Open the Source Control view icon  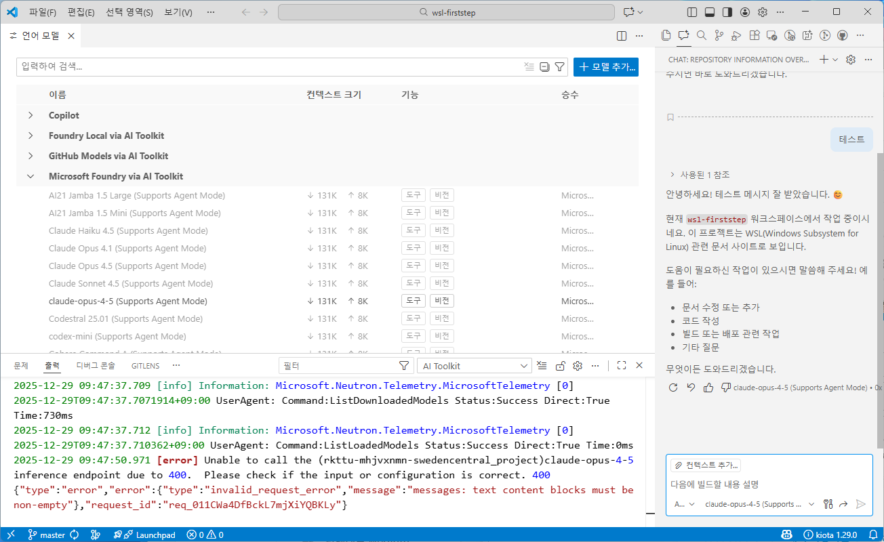[x=719, y=35]
